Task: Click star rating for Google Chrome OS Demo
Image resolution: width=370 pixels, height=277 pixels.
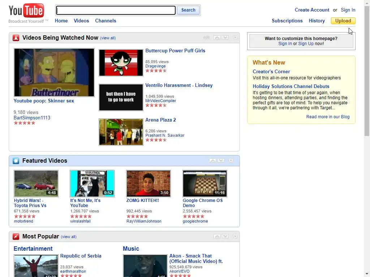Action: (194, 216)
